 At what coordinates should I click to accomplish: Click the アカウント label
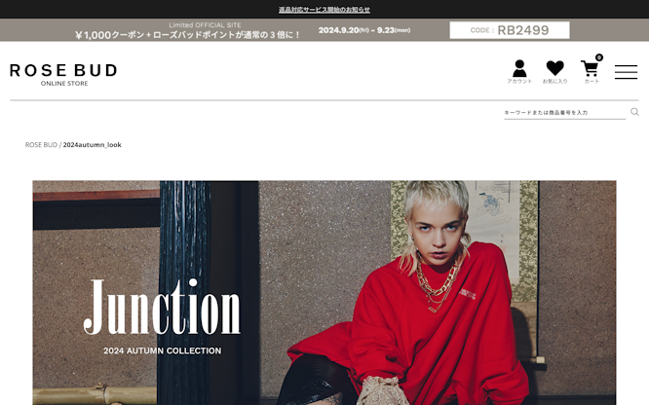tap(519, 82)
